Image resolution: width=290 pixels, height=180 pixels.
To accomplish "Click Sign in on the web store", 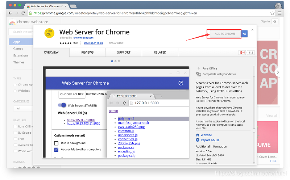I will tap(265, 21).
